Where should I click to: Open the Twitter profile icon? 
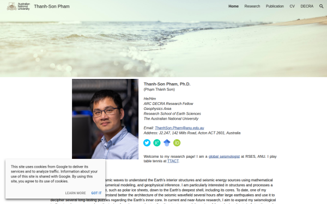(147, 143)
